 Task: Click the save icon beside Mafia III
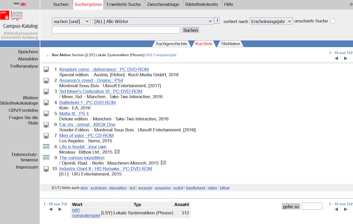pos(46,114)
